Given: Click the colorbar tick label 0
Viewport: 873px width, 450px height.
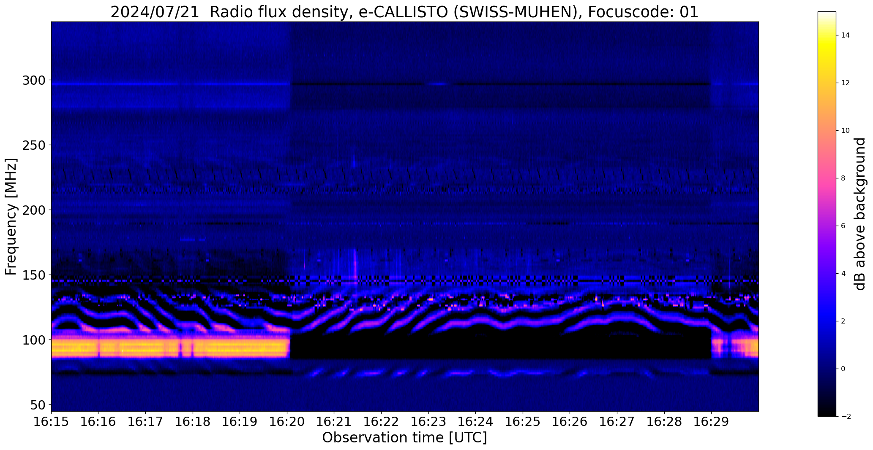Looking at the screenshot, I should pos(843,369).
